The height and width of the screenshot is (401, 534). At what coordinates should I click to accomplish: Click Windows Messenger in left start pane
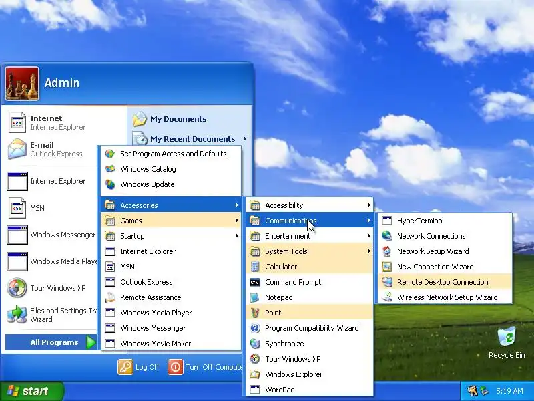51,235
